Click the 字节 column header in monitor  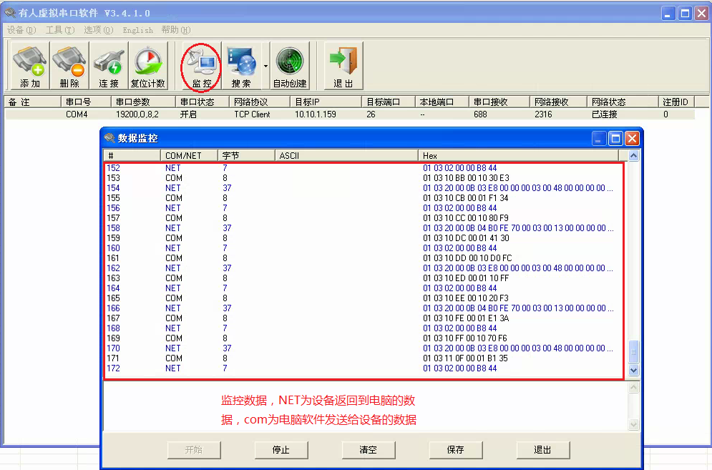click(246, 156)
